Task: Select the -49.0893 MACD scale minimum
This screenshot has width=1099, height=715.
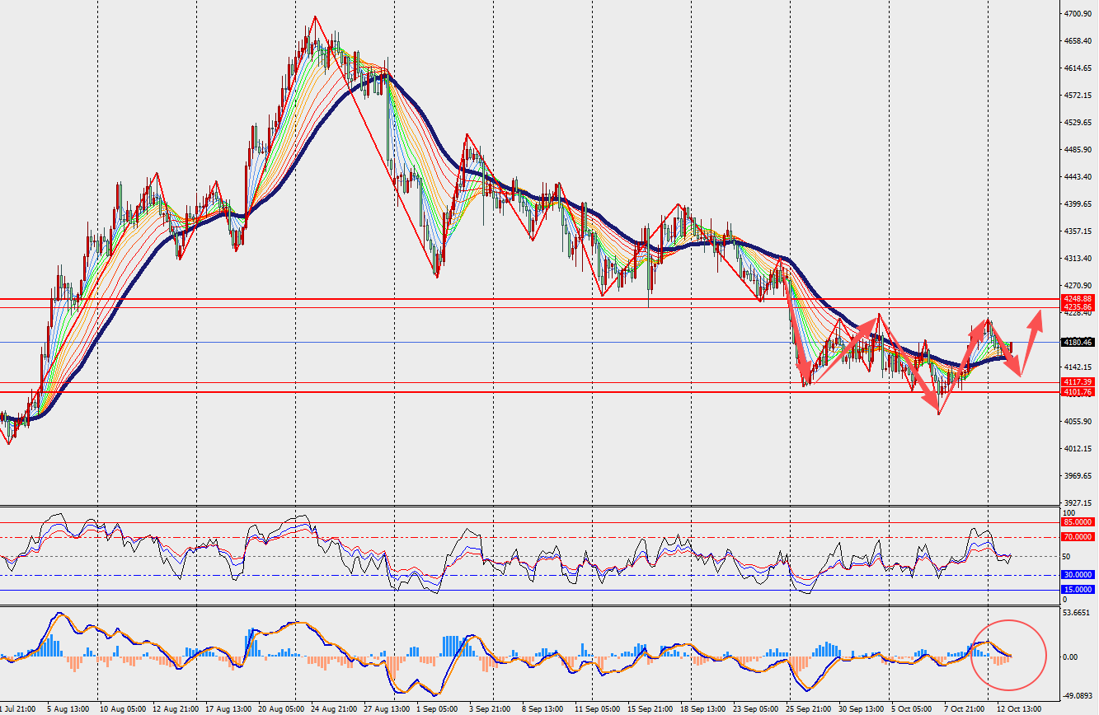Action: (x=1079, y=694)
